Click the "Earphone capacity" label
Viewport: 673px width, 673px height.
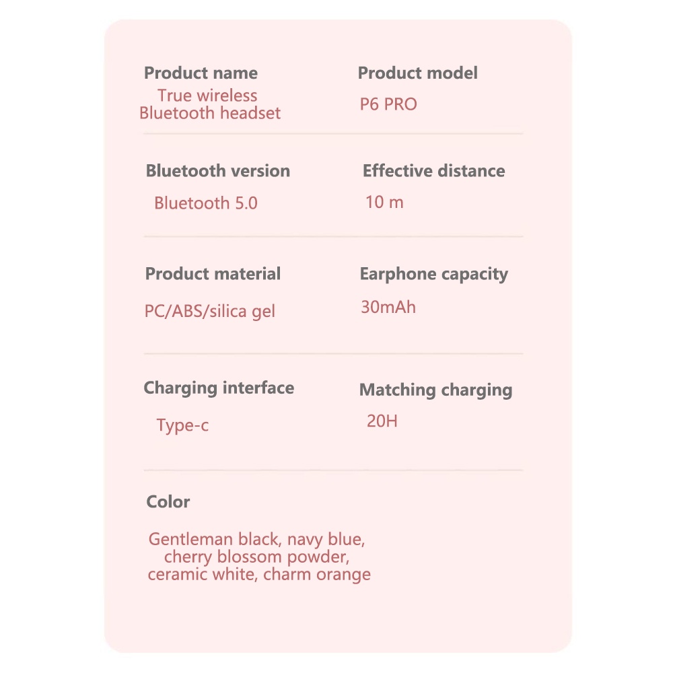433,274
